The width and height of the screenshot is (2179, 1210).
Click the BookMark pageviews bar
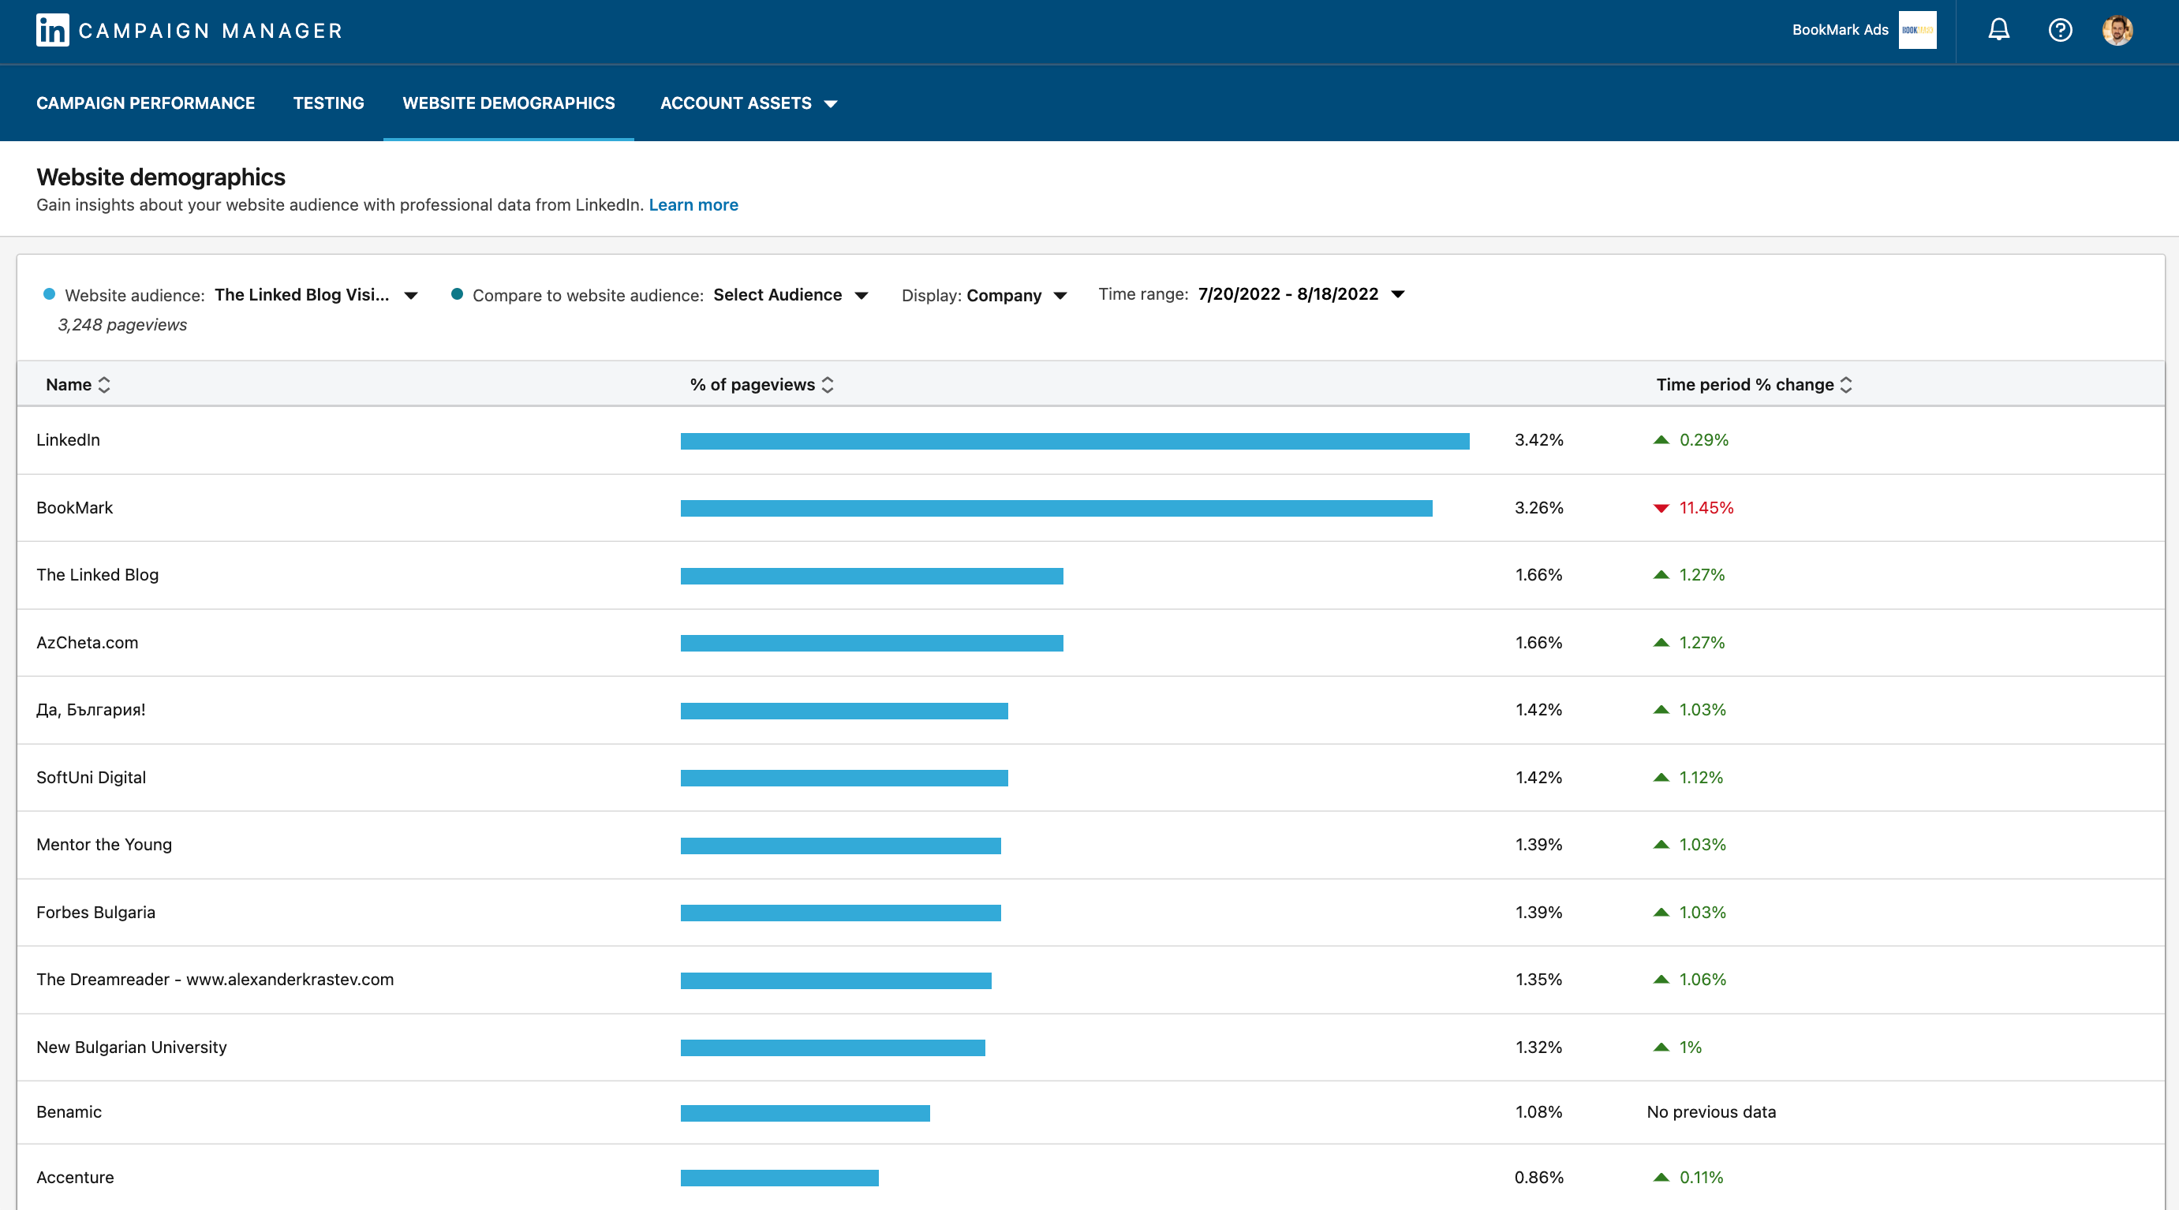pyautogui.click(x=1056, y=508)
